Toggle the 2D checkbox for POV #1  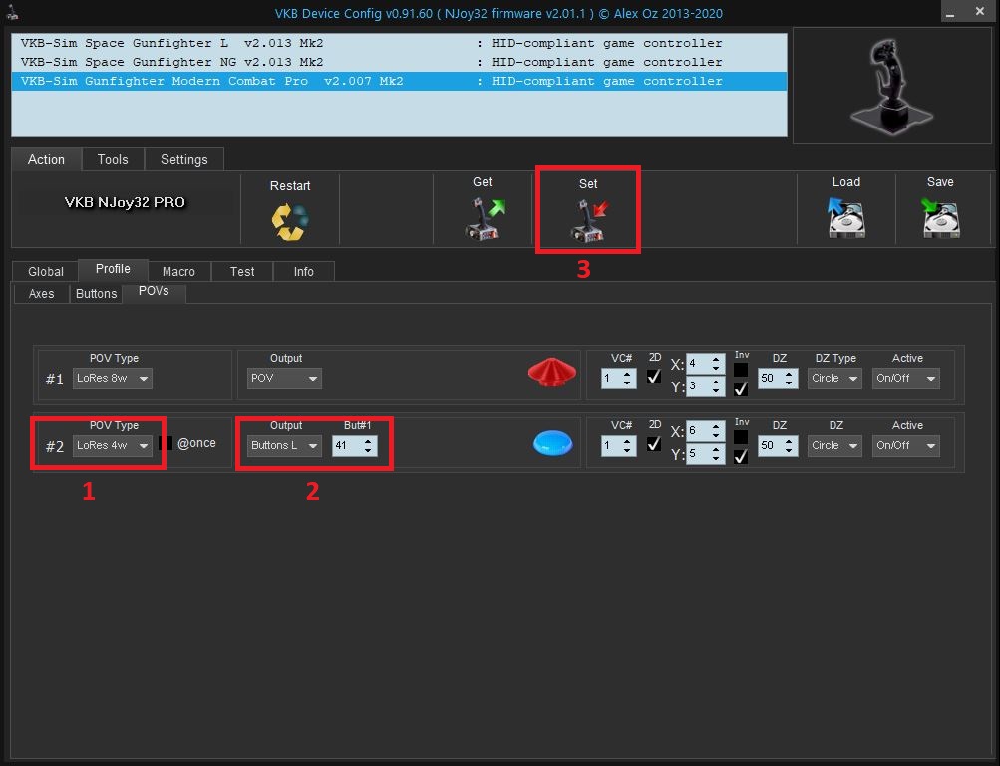(654, 377)
